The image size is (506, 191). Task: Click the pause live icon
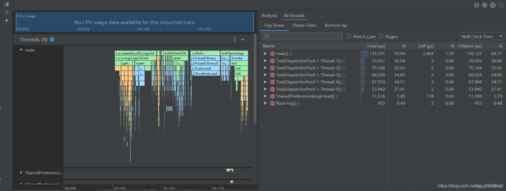[501, 5]
